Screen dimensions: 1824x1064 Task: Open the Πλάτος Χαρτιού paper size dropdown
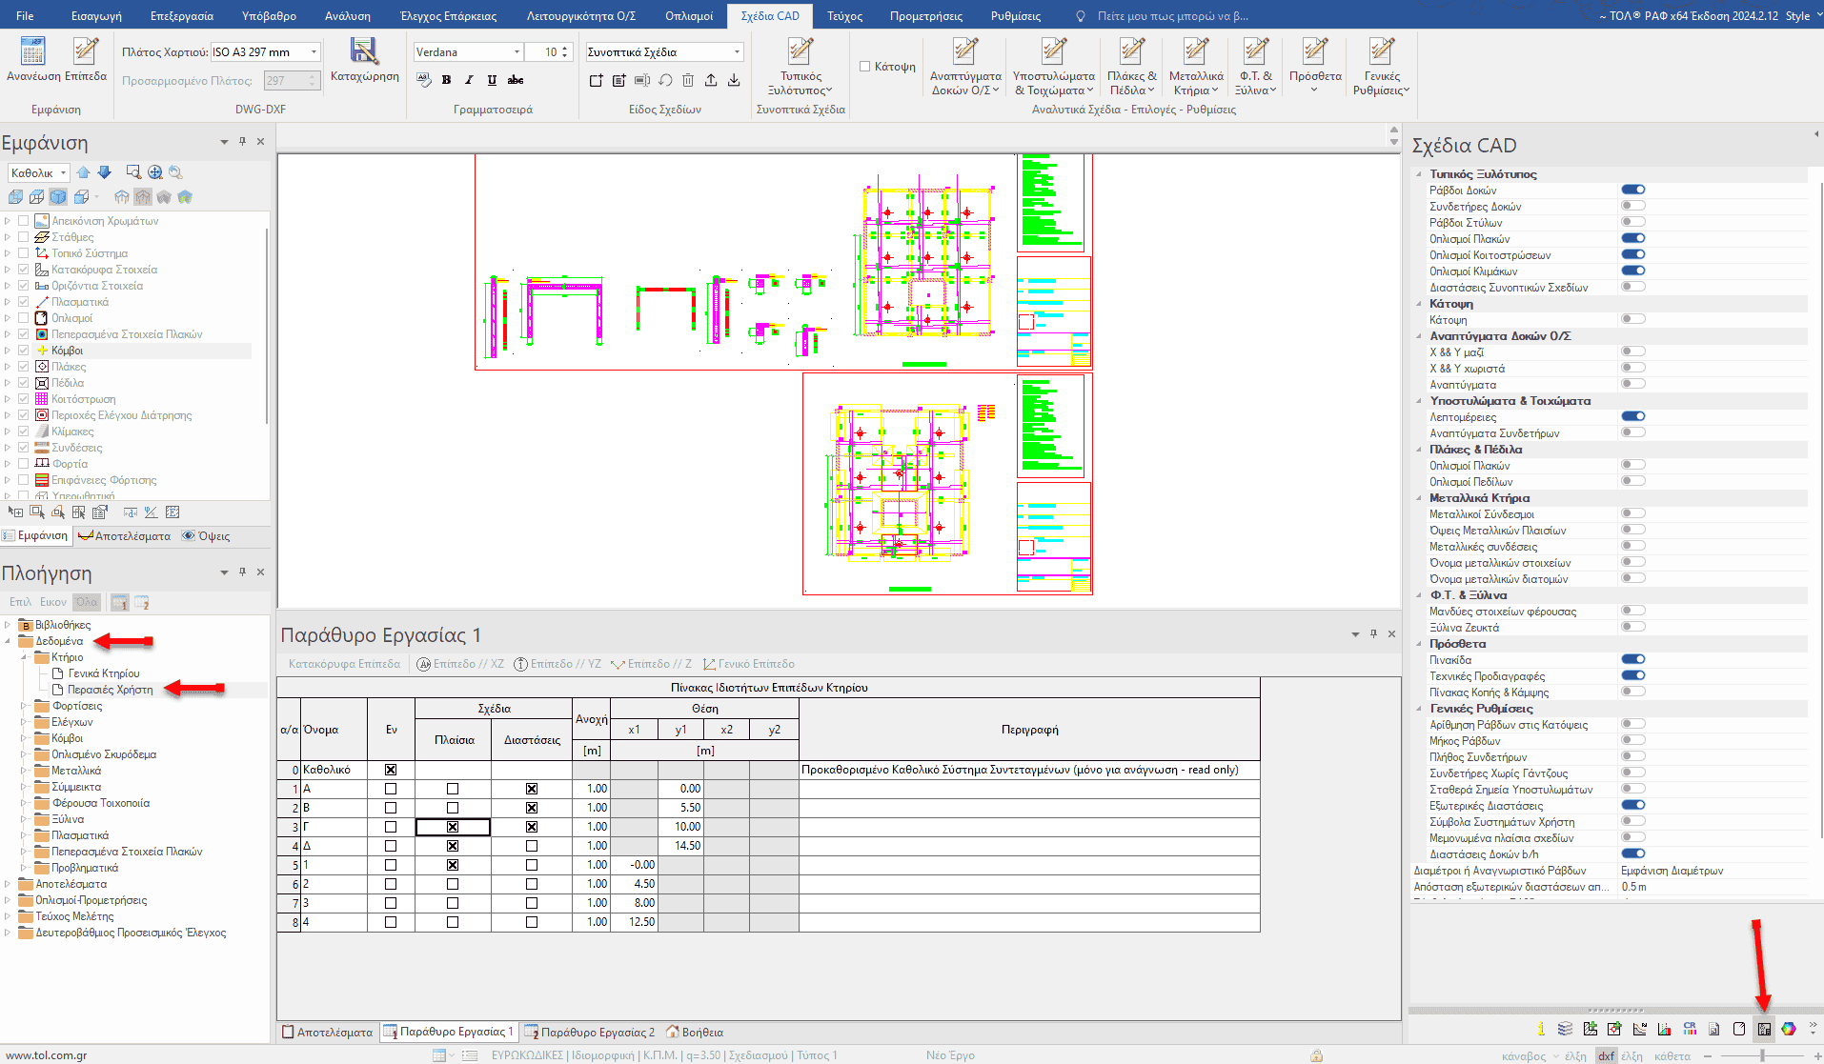tap(313, 52)
